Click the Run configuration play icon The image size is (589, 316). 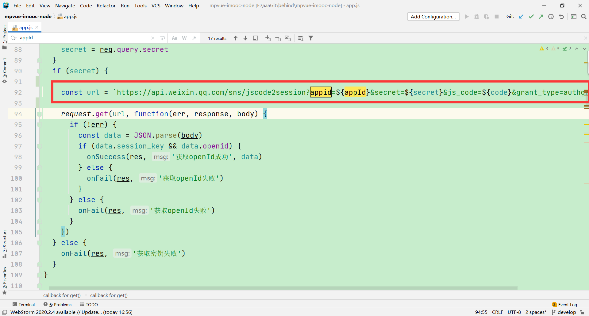click(x=467, y=17)
